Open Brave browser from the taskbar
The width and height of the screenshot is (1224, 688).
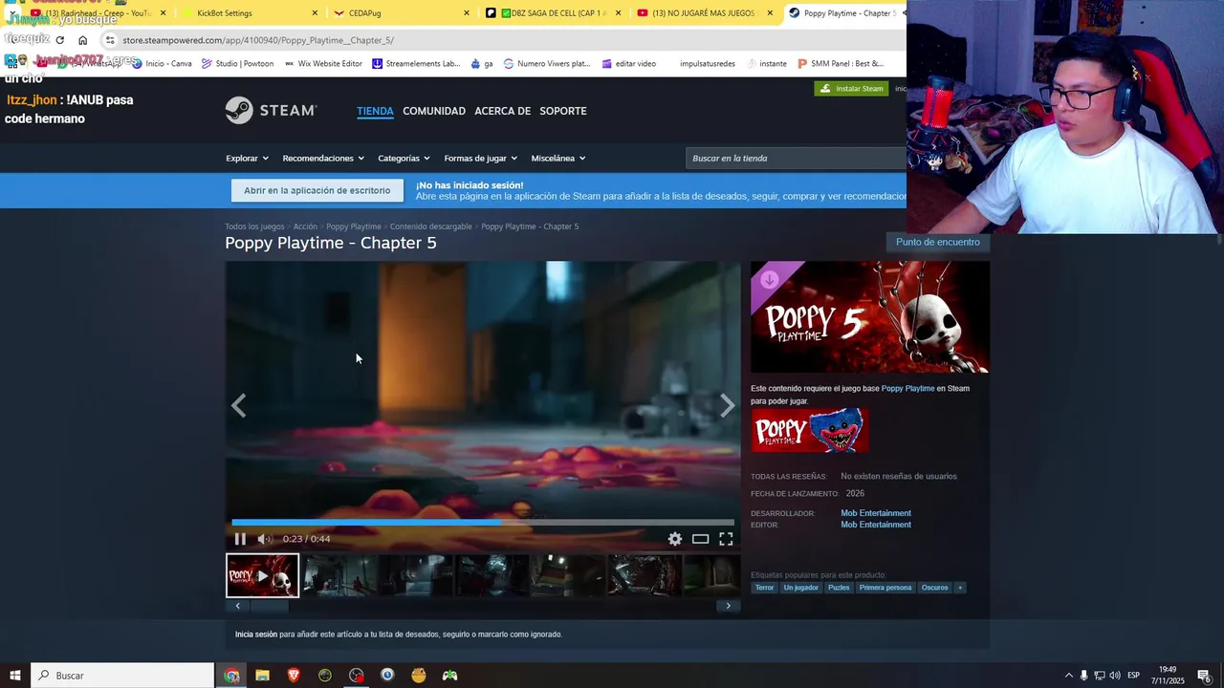(x=294, y=676)
